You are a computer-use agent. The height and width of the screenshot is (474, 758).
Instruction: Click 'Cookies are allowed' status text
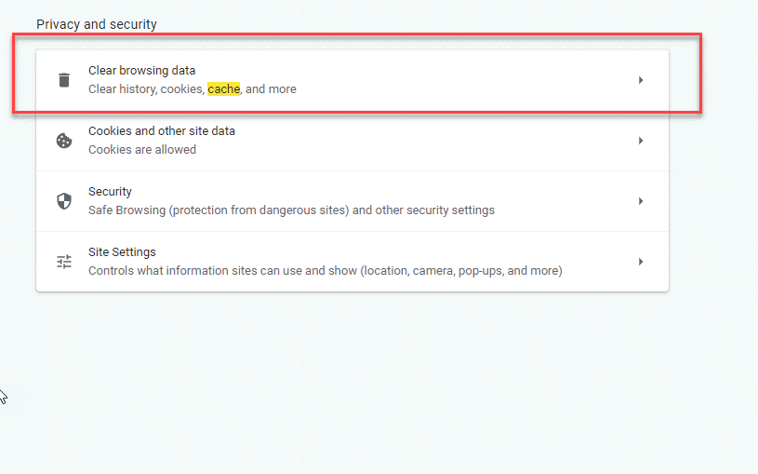pos(142,150)
